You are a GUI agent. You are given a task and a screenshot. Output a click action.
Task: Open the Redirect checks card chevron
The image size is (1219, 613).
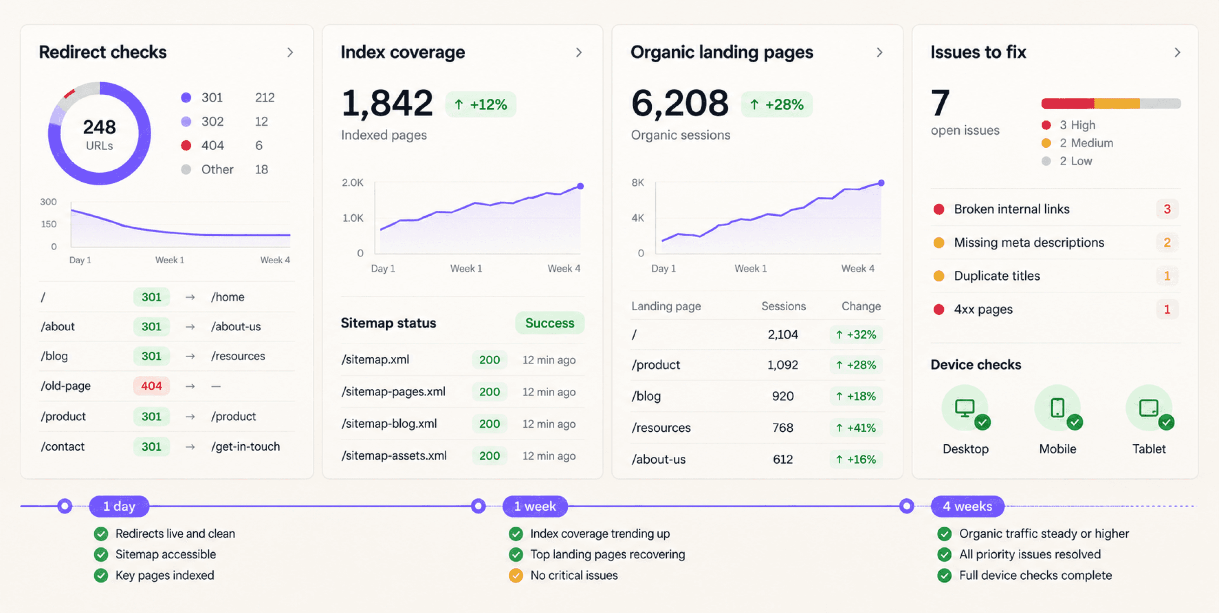(x=290, y=52)
